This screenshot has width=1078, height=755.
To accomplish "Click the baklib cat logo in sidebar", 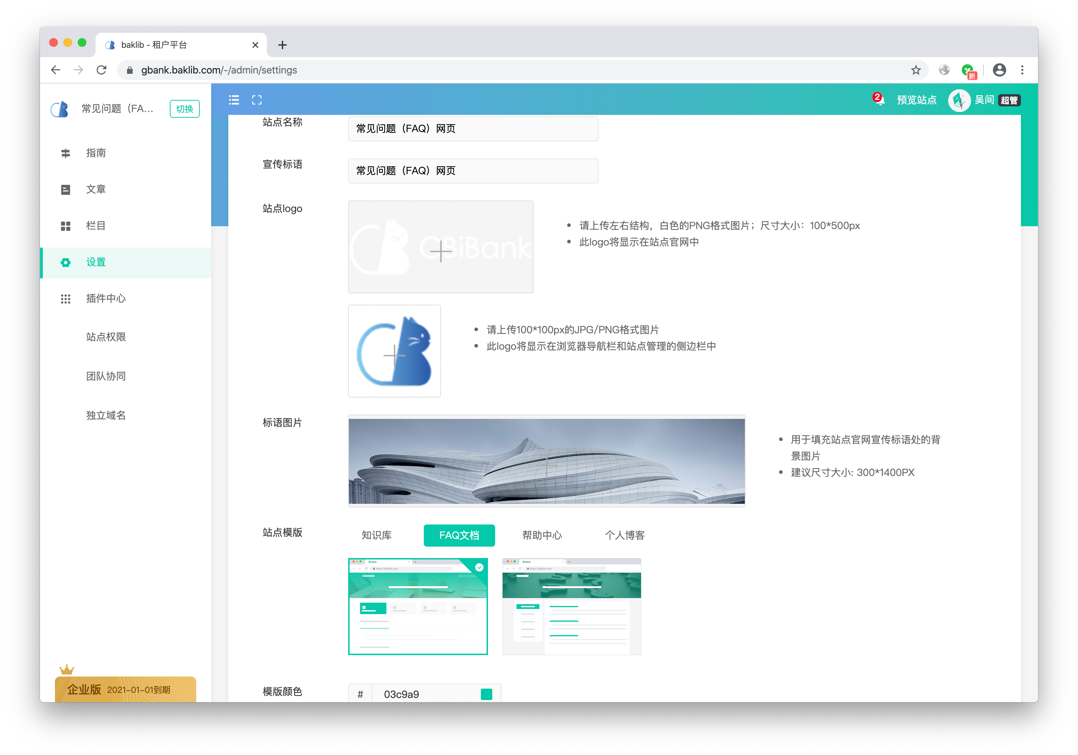I will 60,109.
